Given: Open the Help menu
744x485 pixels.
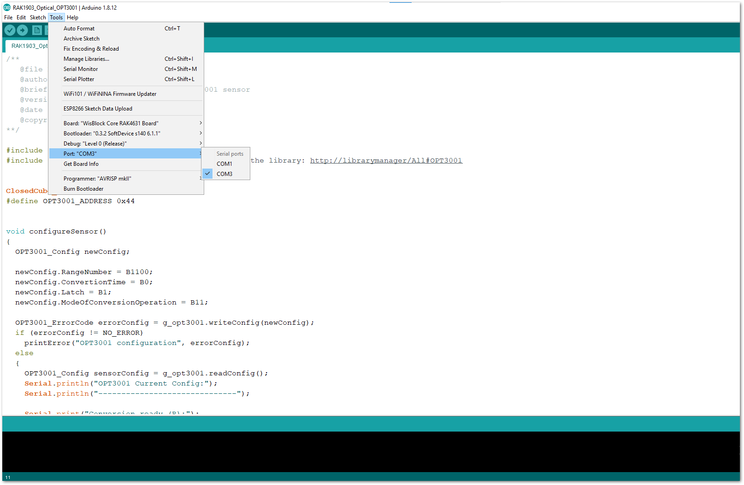Looking at the screenshot, I should tap(72, 18).
